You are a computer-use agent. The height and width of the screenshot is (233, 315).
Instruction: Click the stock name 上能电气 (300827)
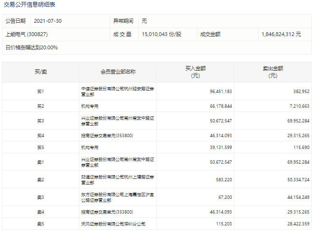tap(27, 35)
